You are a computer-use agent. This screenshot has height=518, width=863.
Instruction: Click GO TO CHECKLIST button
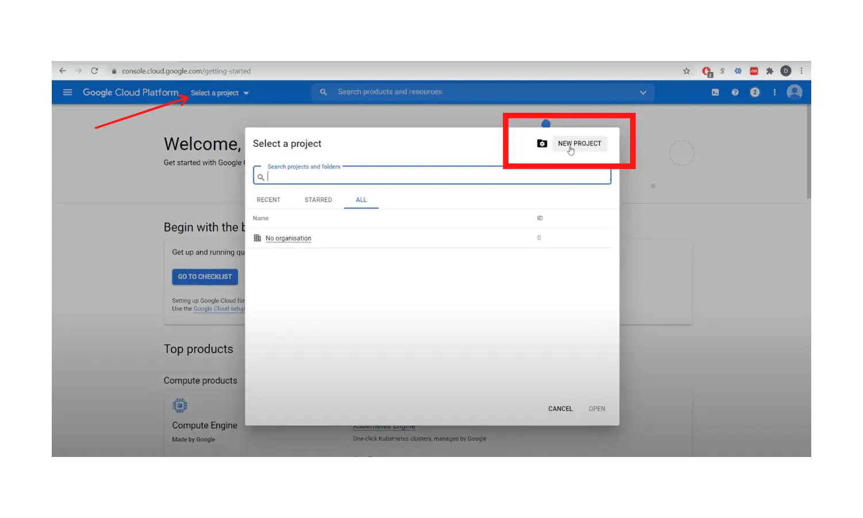205,277
